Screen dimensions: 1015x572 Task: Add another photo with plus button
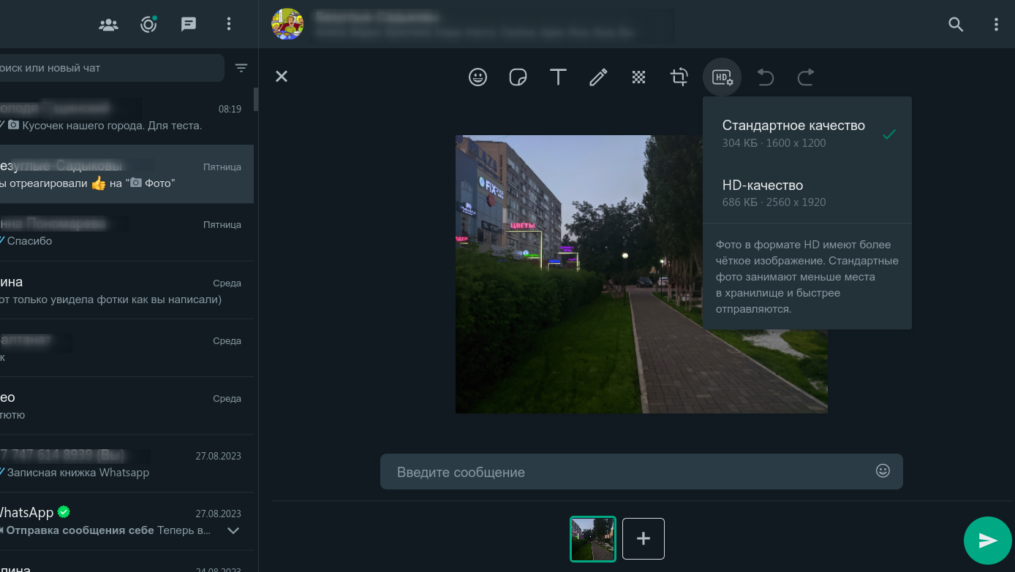point(644,538)
